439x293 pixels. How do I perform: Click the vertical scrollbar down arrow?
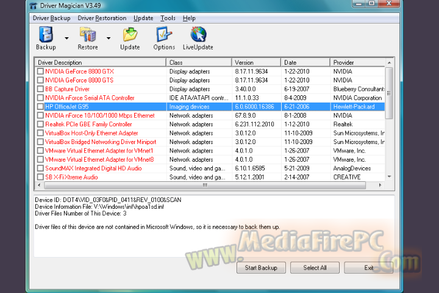coord(389,176)
